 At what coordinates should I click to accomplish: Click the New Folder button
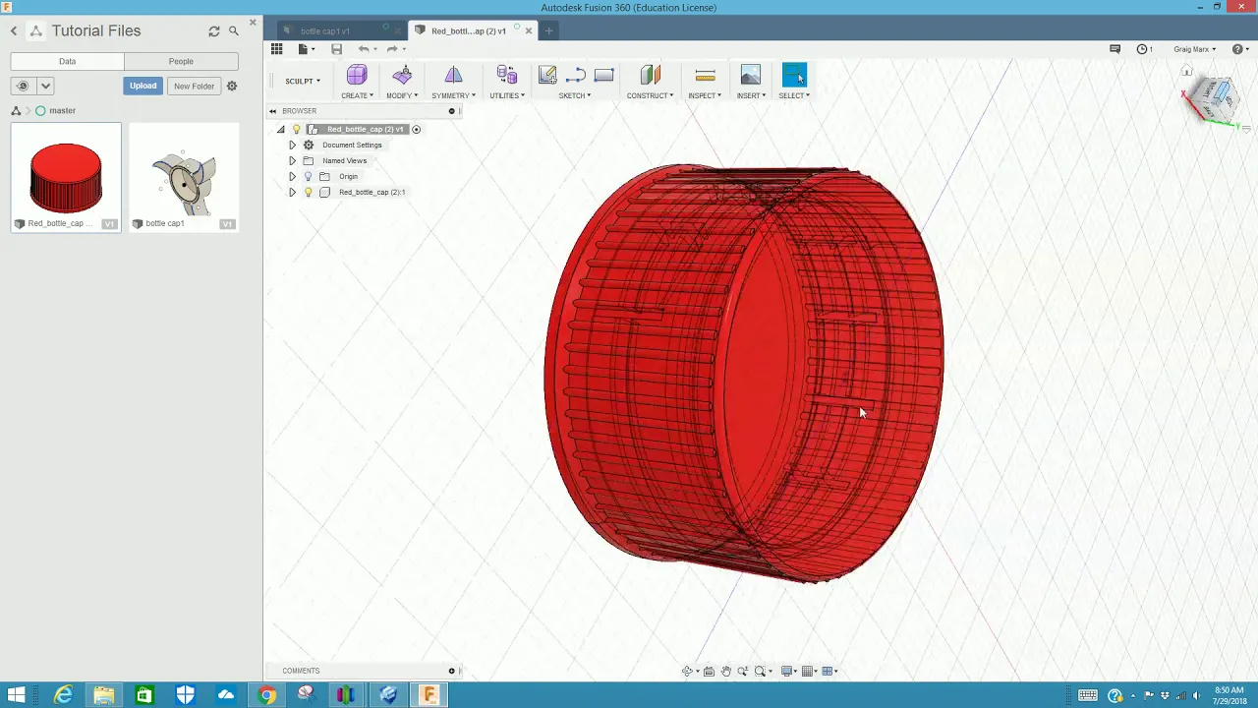(x=194, y=87)
